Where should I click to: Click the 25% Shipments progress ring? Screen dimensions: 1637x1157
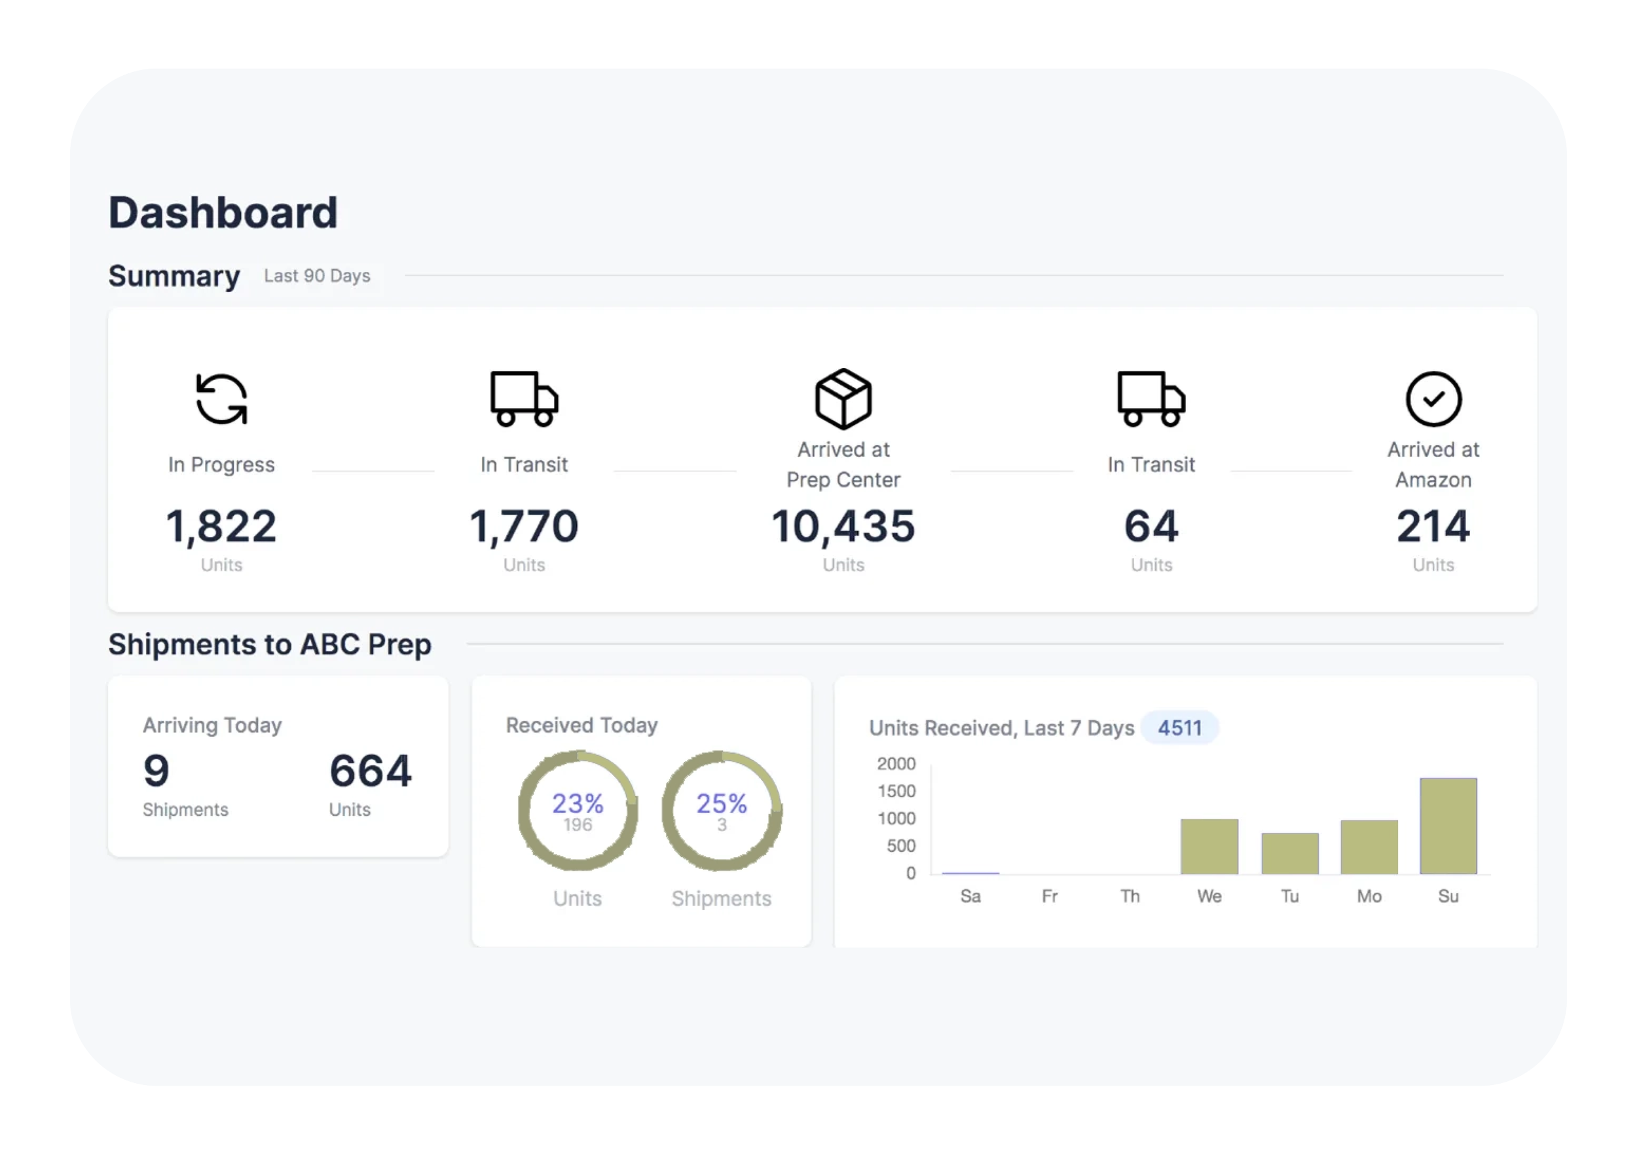click(722, 811)
